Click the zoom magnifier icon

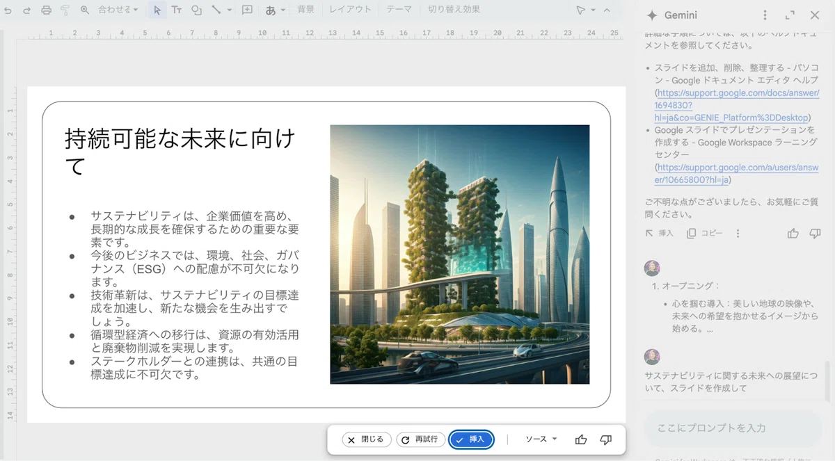[x=85, y=10]
